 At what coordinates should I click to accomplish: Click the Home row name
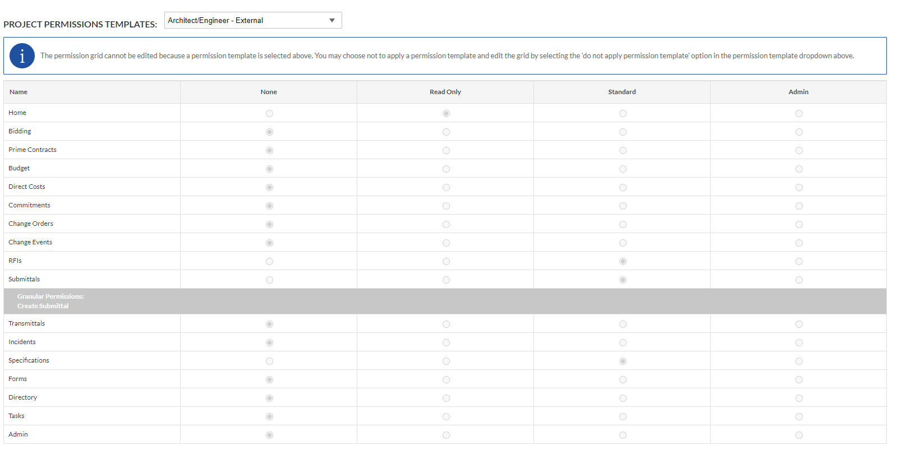coord(17,113)
